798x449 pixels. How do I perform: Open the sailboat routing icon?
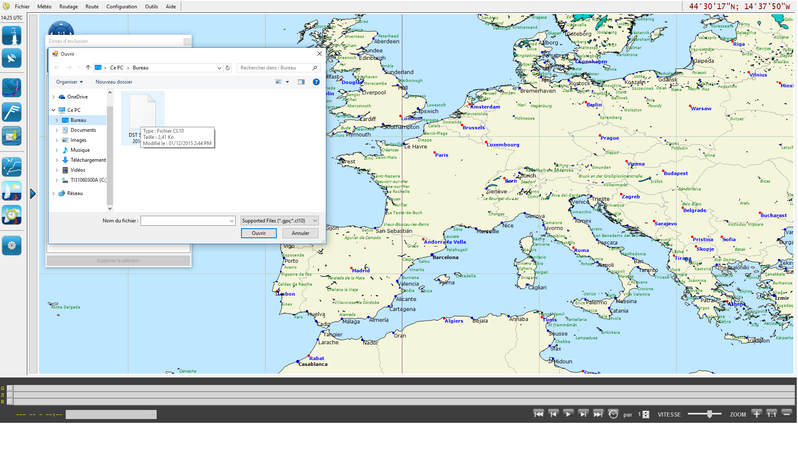coord(12,191)
